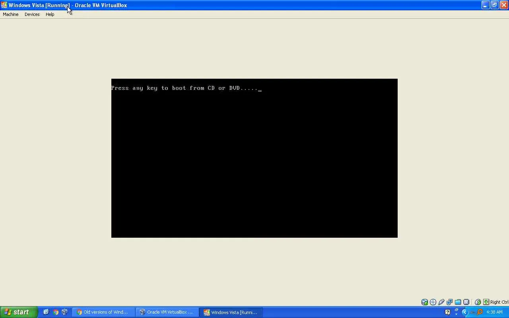Click the shared folders status icon
The width and height of the screenshot is (509, 318).
click(458, 302)
